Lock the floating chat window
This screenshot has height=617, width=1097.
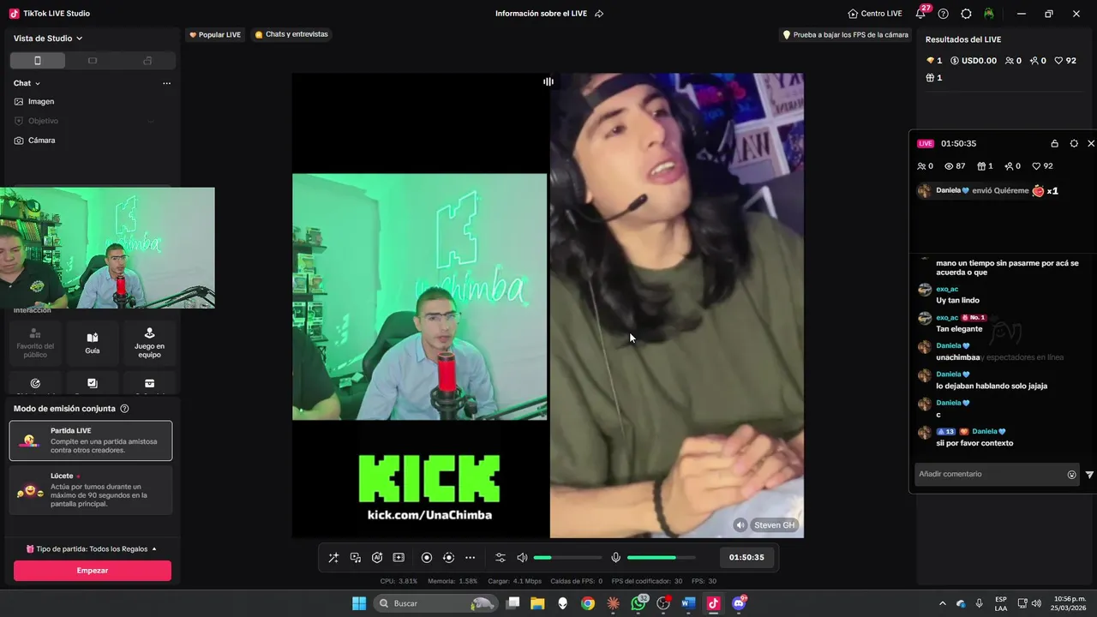coord(1054,143)
